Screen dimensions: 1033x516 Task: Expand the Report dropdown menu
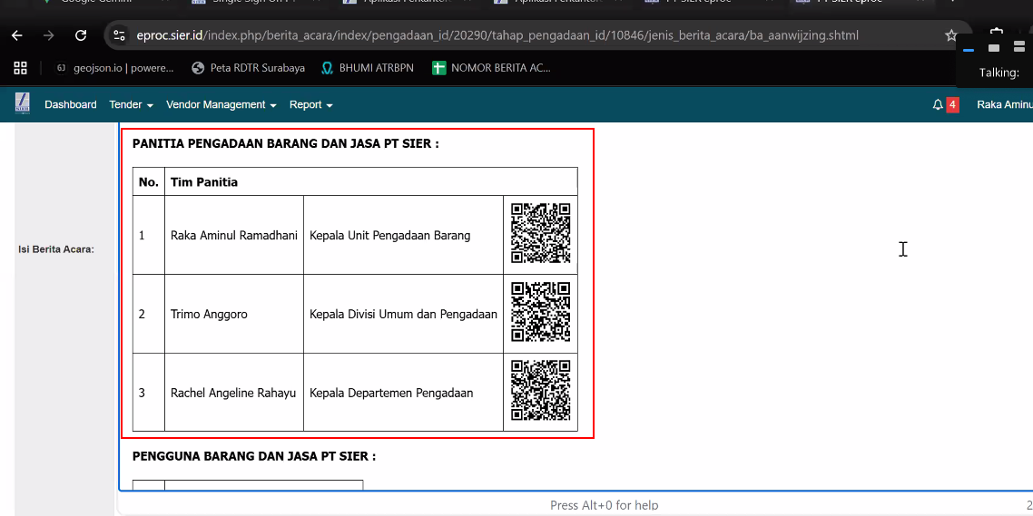pyautogui.click(x=310, y=105)
